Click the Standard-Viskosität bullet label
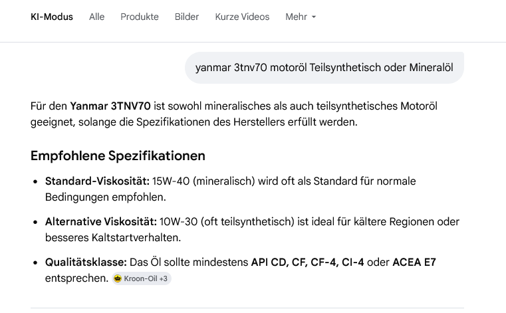506x313 pixels. (x=97, y=181)
